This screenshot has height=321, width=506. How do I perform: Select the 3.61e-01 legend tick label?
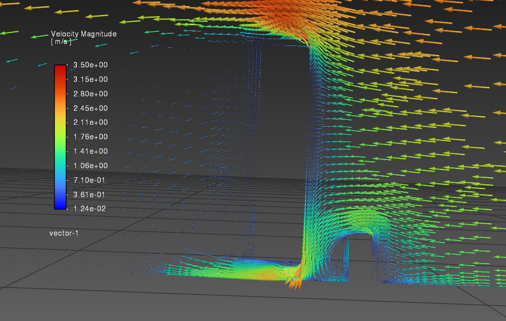click(x=90, y=194)
